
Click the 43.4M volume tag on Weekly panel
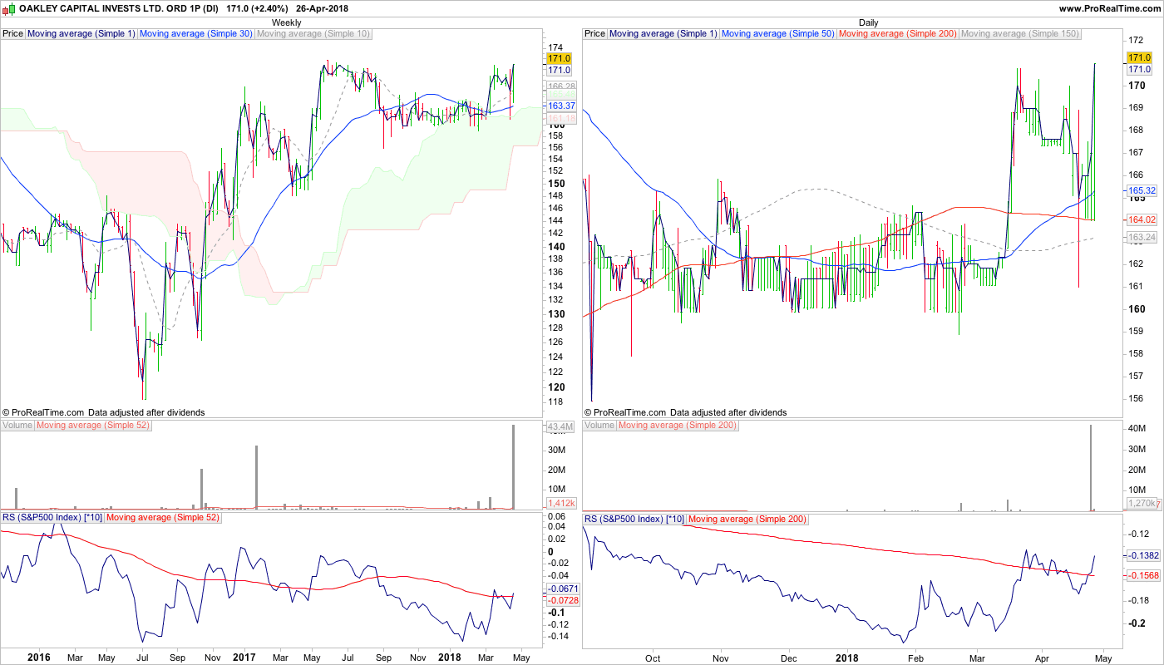coord(560,427)
